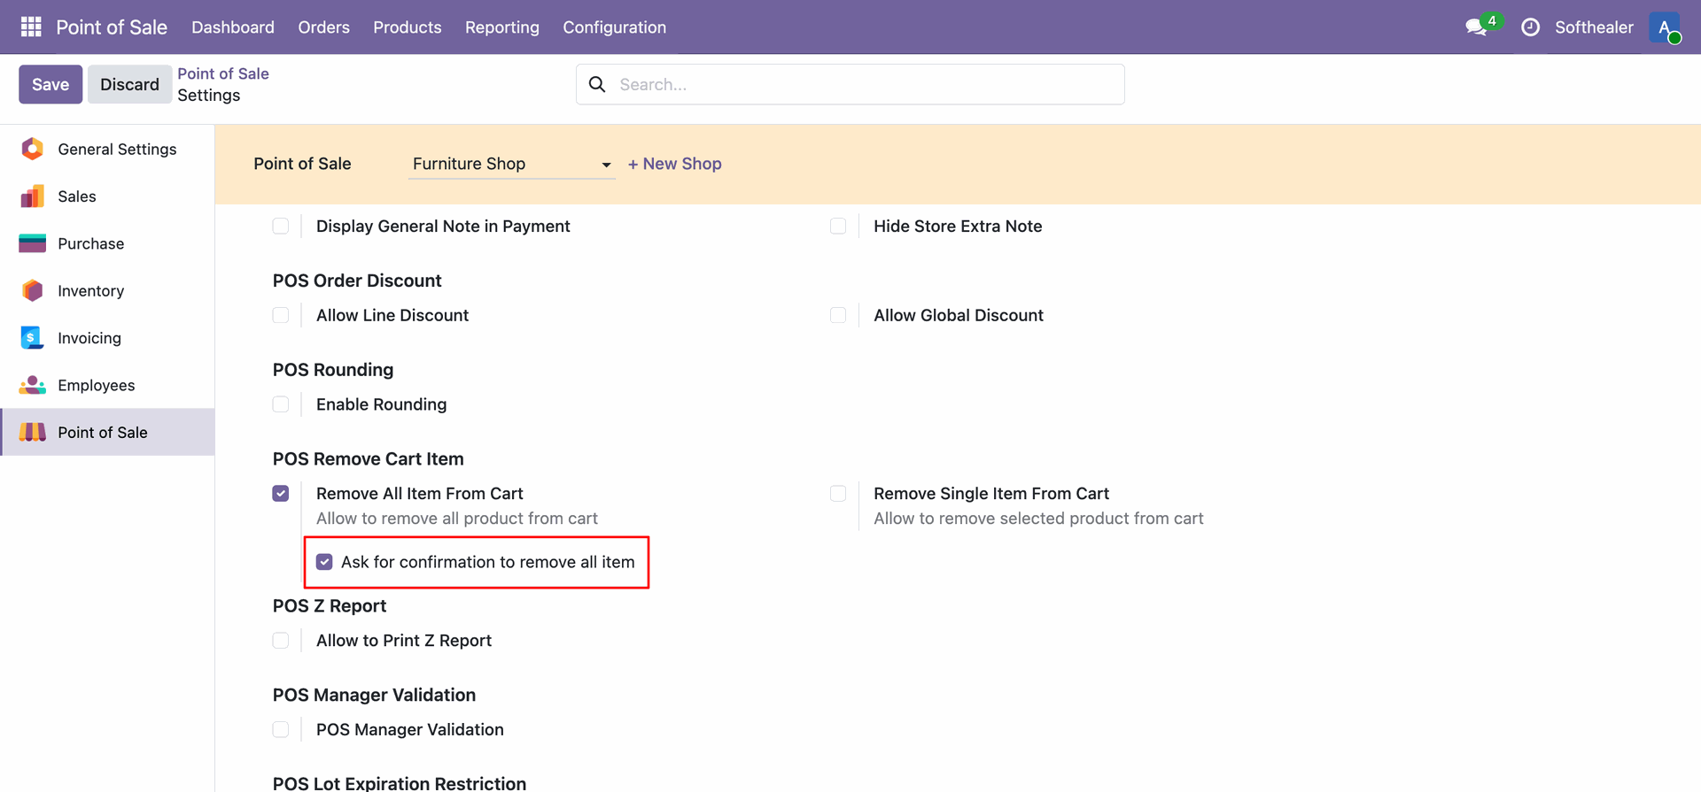
Task: Click the General Settings hexagon icon
Action: click(x=33, y=149)
